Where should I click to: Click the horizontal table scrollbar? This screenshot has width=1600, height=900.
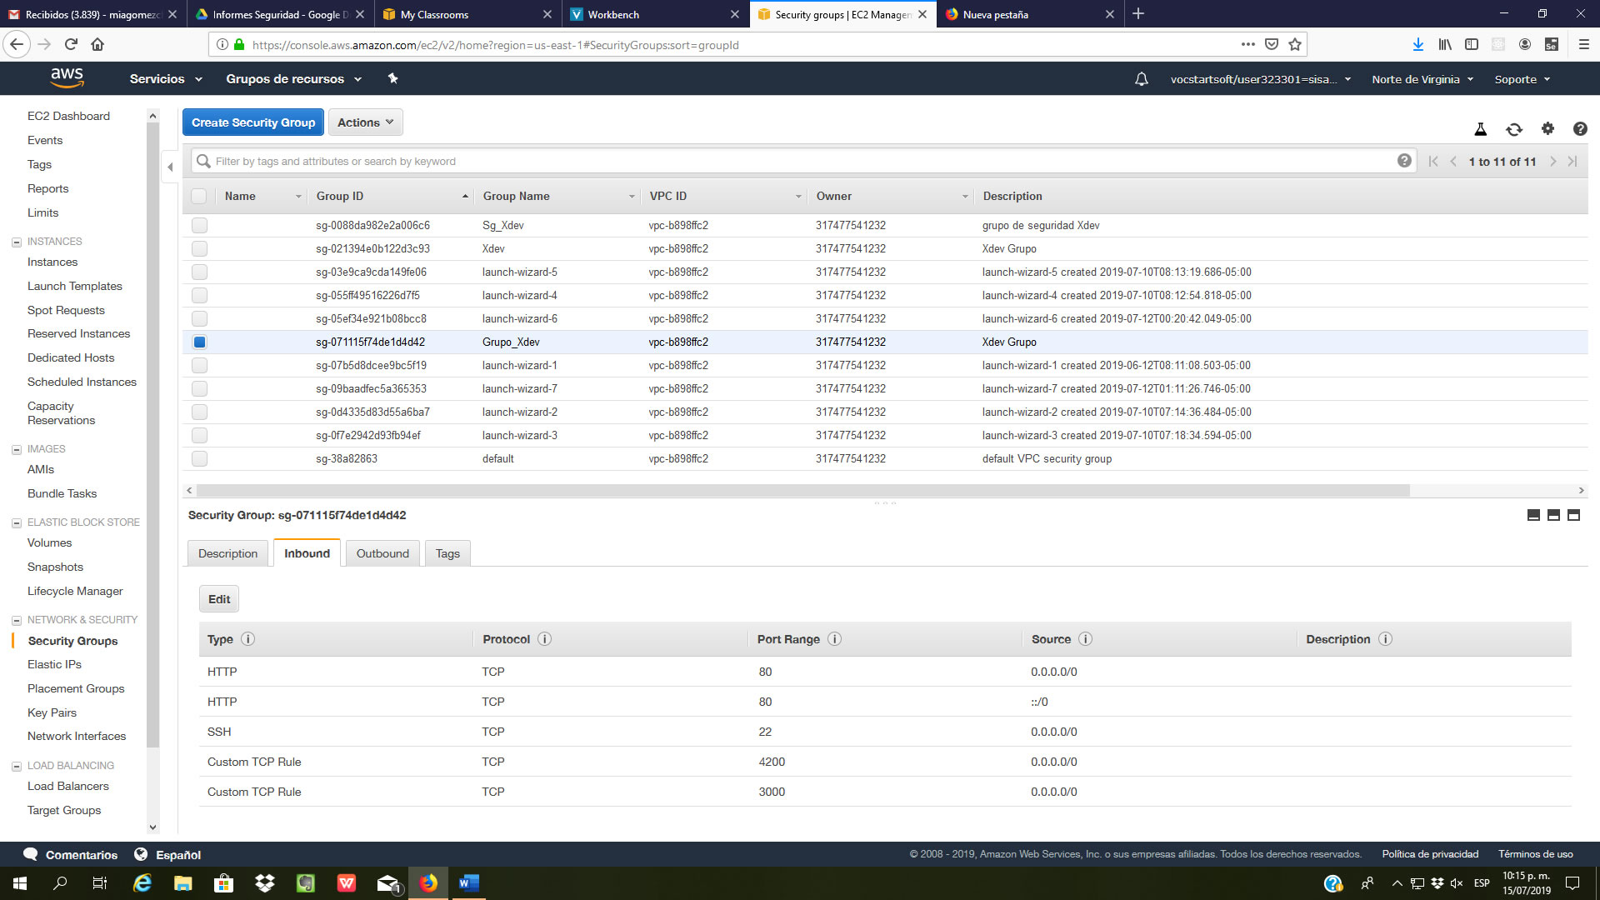click(x=802, y=490)
